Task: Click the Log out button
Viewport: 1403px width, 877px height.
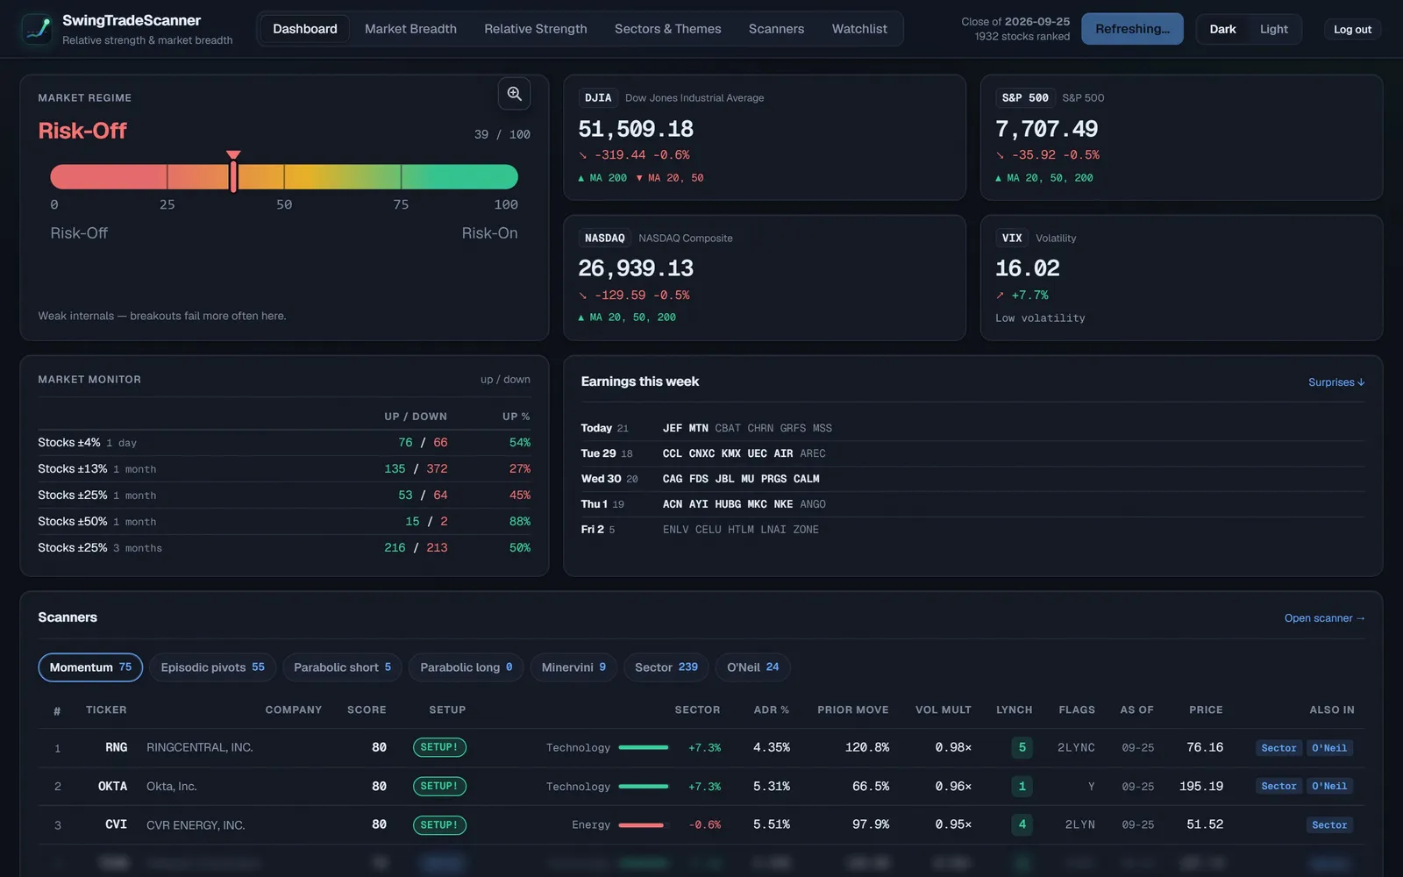Action: pos(1352,29)
